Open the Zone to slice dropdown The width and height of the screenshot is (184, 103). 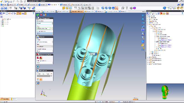point(45,23)
